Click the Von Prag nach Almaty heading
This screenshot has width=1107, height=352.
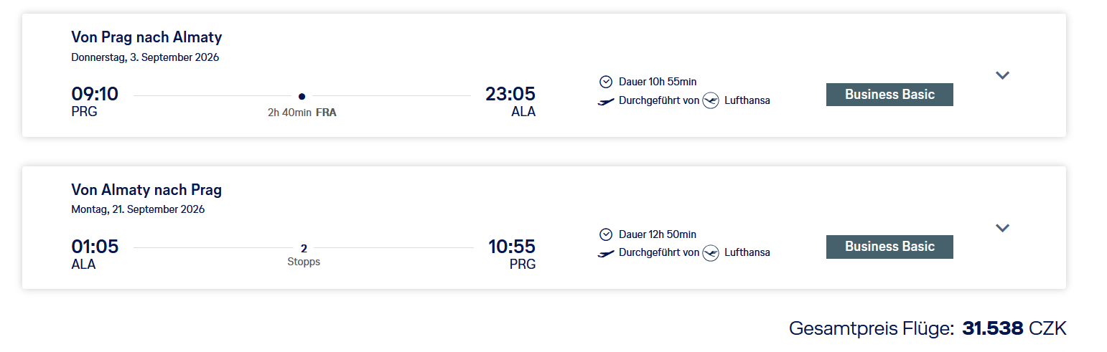(x=146, y=37)
